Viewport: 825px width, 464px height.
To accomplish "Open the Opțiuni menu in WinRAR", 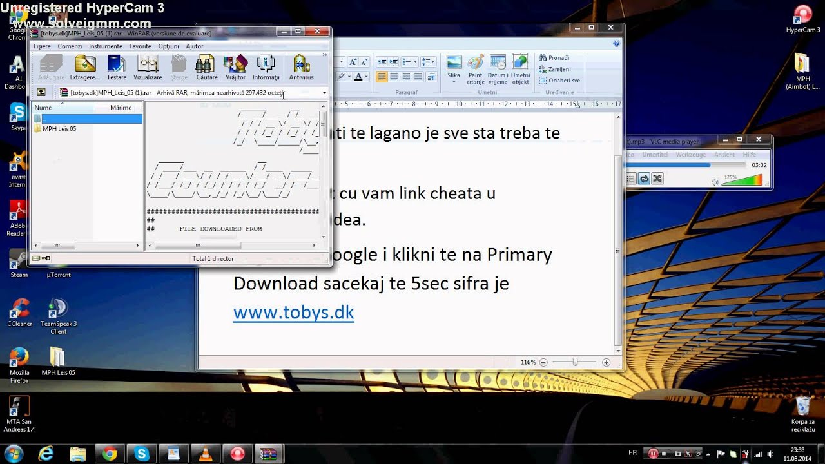I will coord(169,46).
